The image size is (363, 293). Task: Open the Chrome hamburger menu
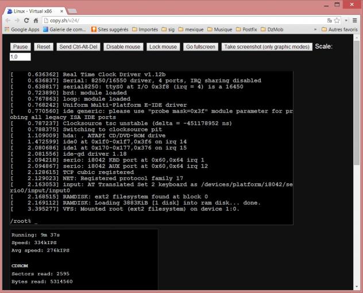[356, 20]
